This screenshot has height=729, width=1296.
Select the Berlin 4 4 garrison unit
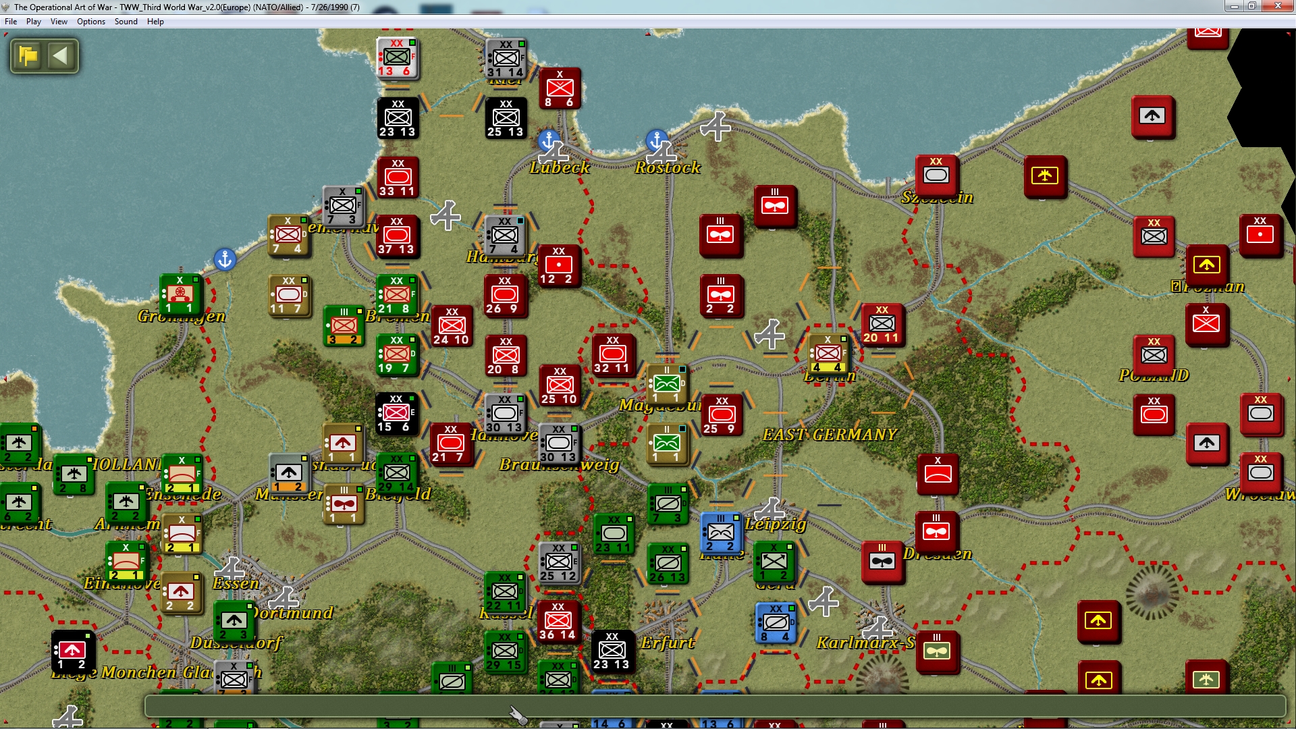pos(828,354)
